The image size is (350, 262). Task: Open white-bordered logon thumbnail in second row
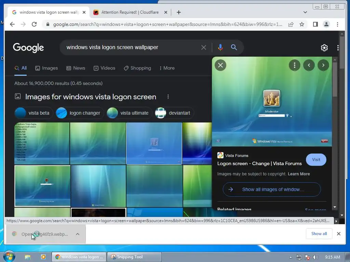point(42,186)
